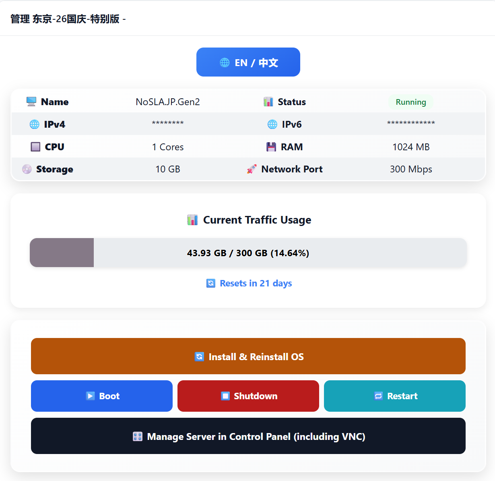This screenshot has width=495, height=481.
Task: Switch language with EN / 中文 button
Action: click(x=248, y=62)
